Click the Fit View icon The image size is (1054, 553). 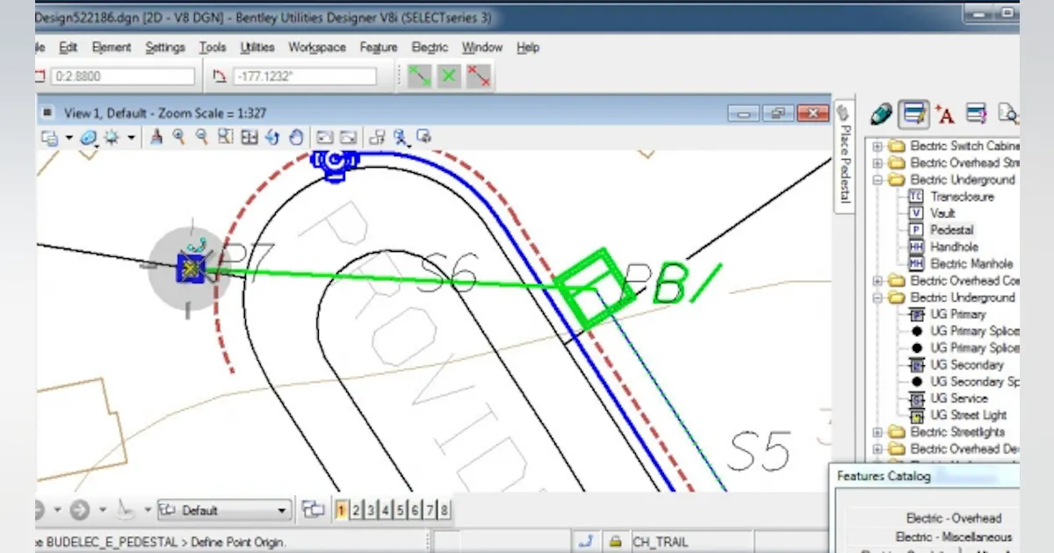pyautogui.click(x=249, y=137)
